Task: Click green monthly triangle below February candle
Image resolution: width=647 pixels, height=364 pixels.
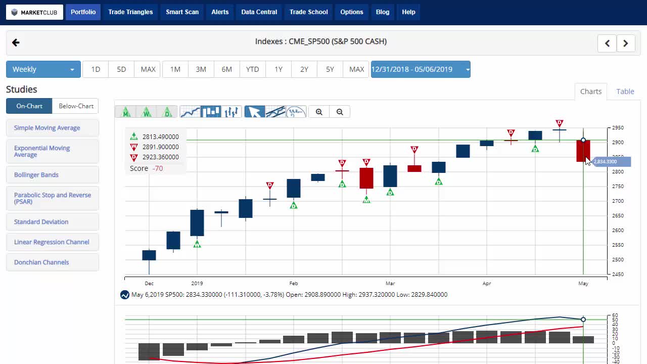Action: (366, 200)
